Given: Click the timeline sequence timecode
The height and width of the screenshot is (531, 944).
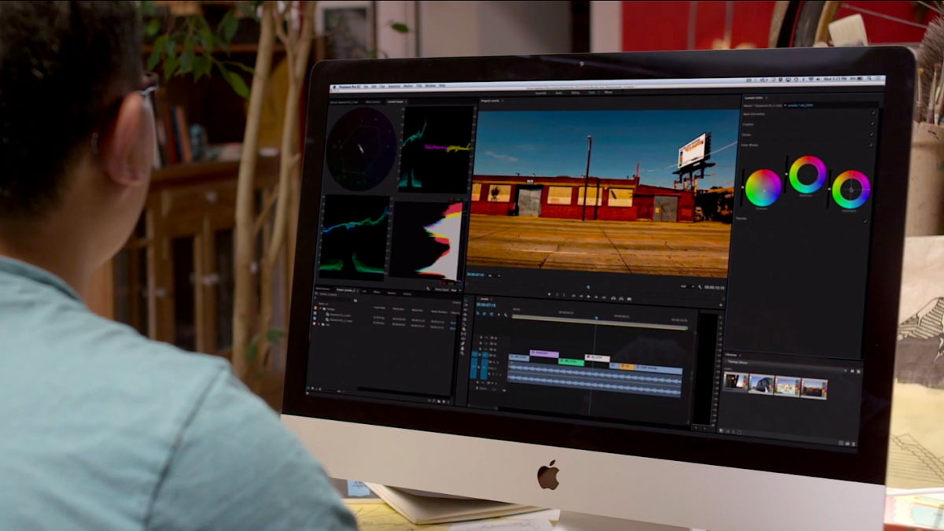Looking at the screenshot, I should click(x=485, y=305).
